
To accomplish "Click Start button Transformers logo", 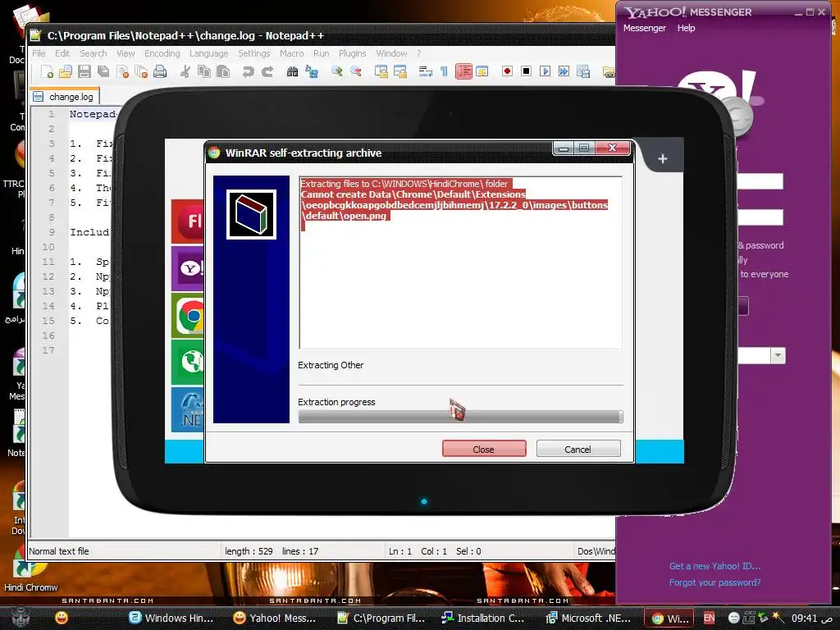I will coord(21,618).
